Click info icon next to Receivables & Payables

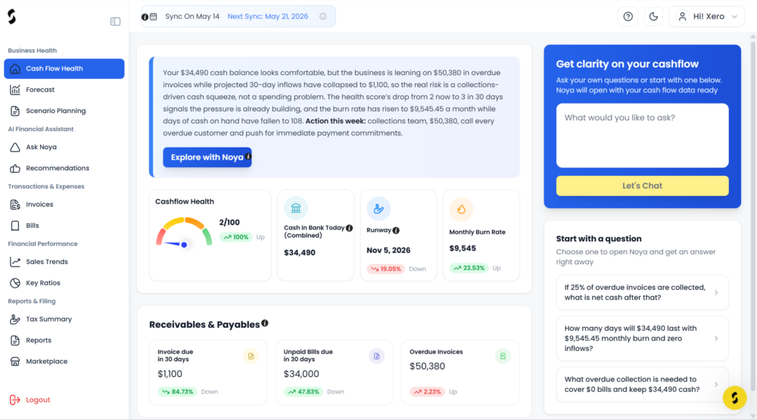coord(264,323)
